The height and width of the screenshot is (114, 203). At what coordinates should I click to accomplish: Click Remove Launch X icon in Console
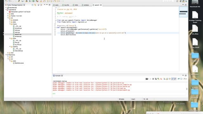coord(153,79)
